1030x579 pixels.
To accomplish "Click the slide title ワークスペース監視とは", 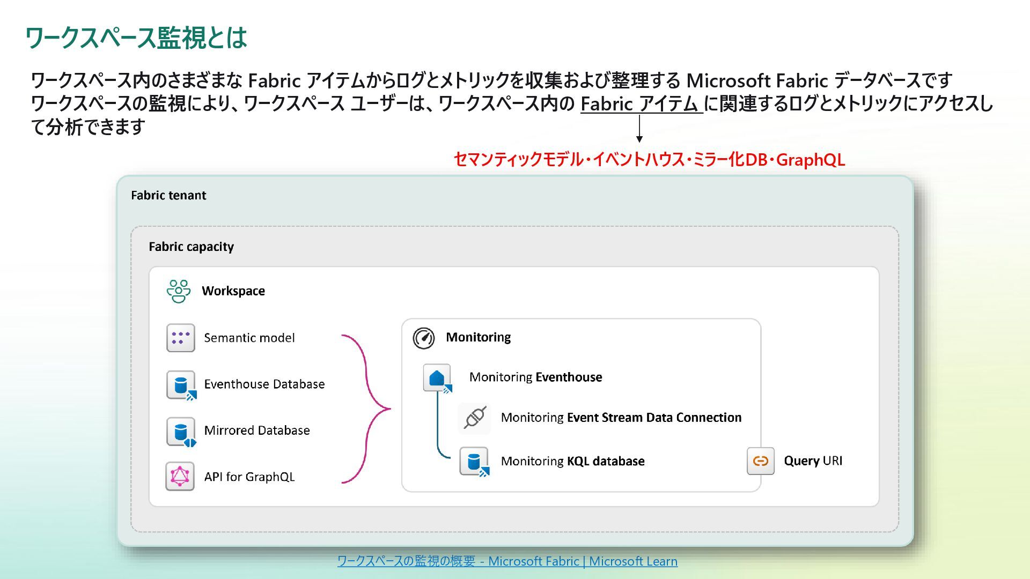I will [x=136, y=38].
